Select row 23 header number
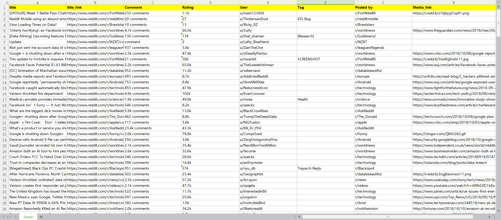501x220 pixels. click(4, 134)
